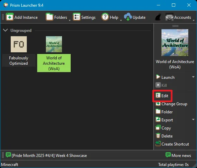This screenshot has width=197, height=168.
Task: Open the Settings toolbar item
Action: [84, 17]
